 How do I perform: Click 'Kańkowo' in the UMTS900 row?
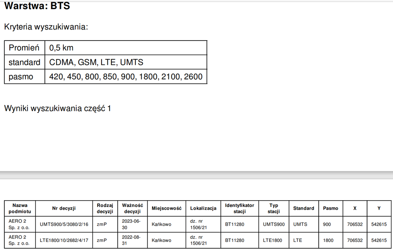(x=161, y=224)
